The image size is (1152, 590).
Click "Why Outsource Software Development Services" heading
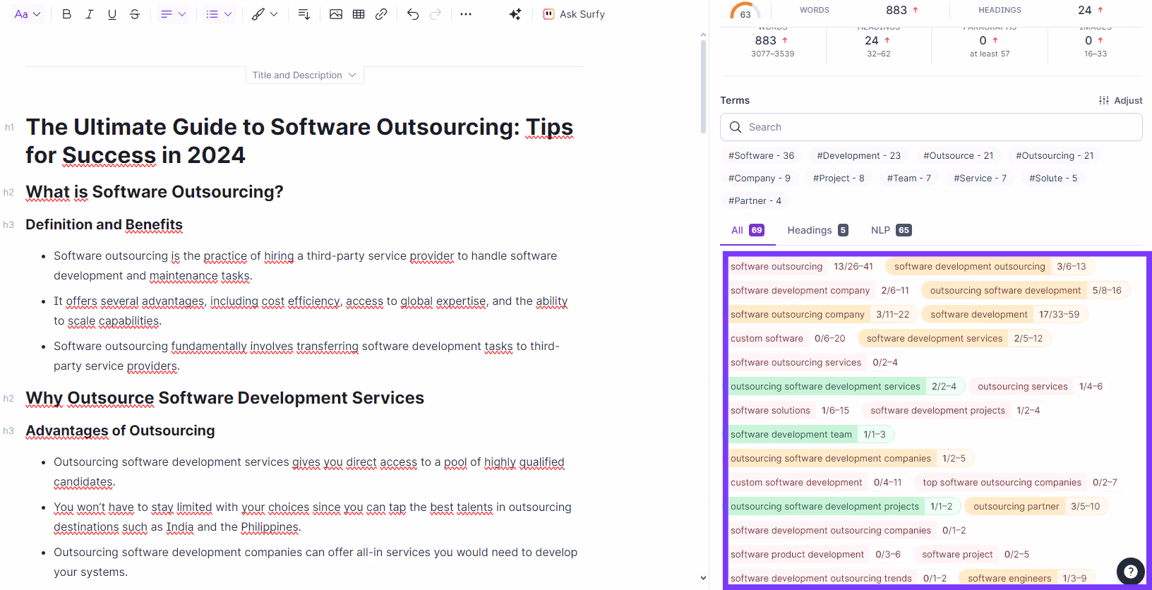click(224, 398)
